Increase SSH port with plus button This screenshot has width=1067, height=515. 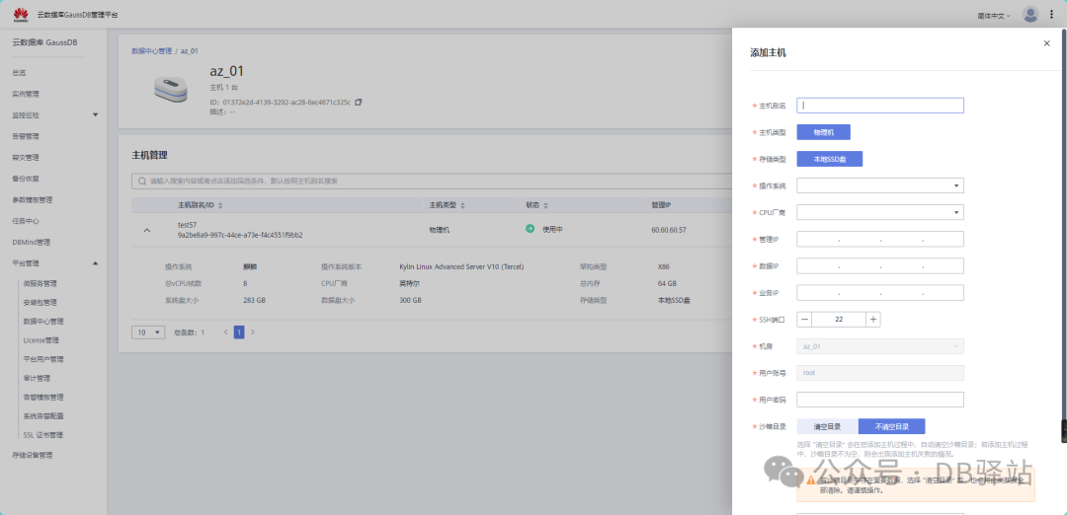click(x=873, y=320)
